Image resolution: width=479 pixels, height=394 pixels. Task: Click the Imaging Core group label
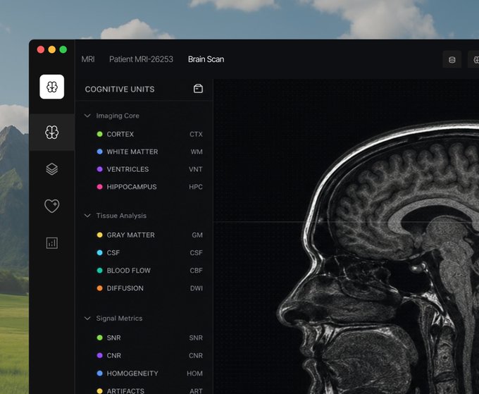(x=118, y=116)
